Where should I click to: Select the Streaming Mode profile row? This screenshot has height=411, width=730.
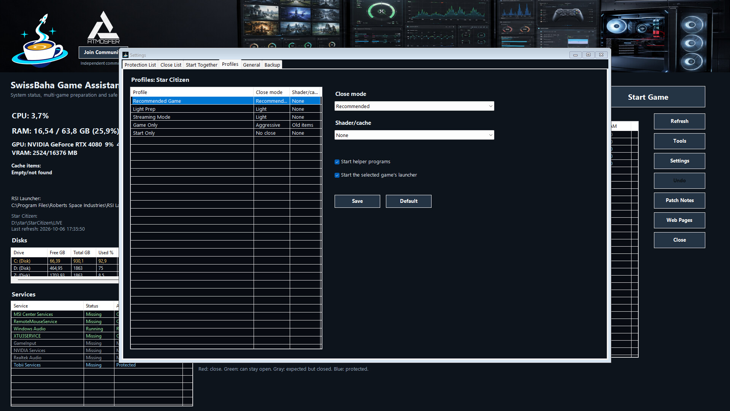[226, 117]
